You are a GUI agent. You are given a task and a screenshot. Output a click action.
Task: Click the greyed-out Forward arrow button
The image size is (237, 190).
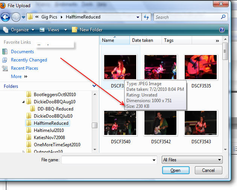click(16, 17)
